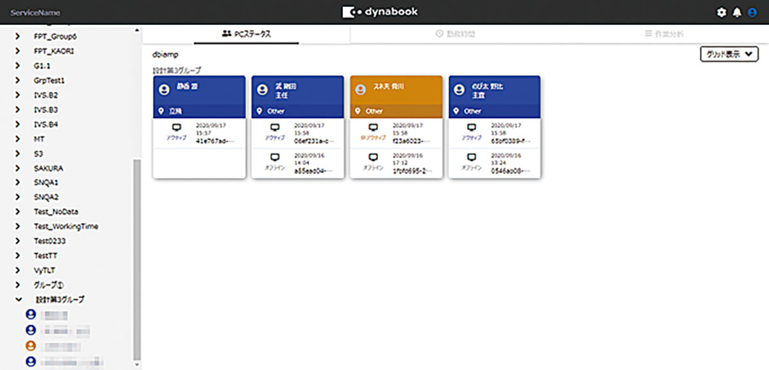Click the orange user icon in sidebar
The width and height of the screenshot is (769, 370).
tap(29, 346)
